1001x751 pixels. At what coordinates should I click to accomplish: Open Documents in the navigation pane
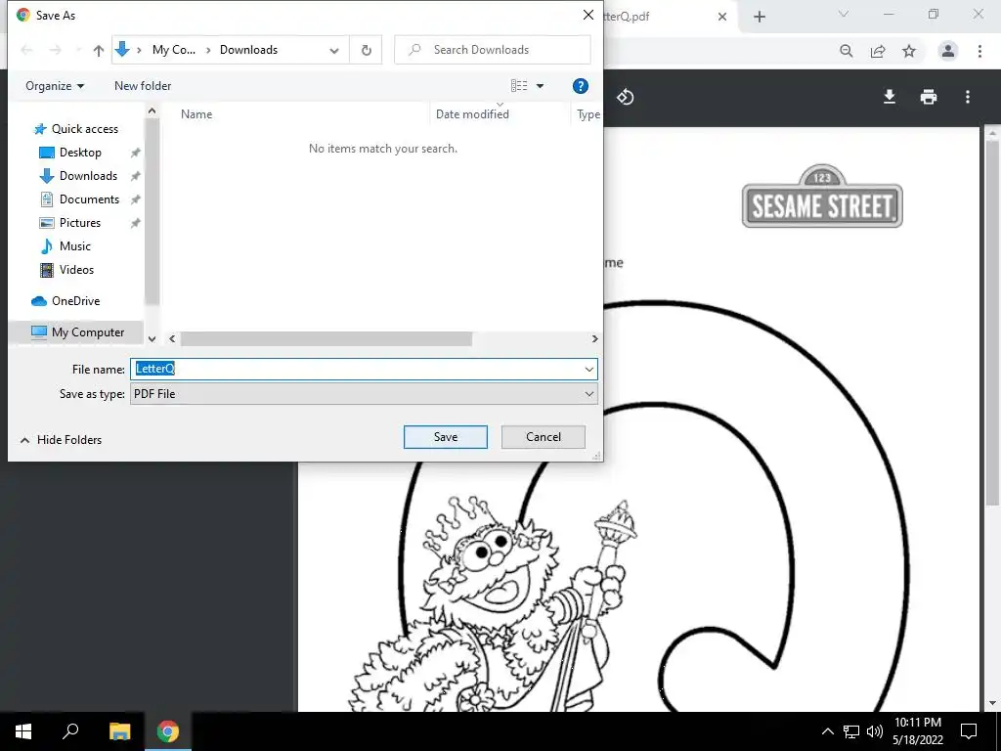pos(89,199)
